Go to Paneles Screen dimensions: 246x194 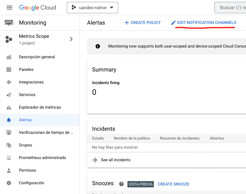click(26, 70)
